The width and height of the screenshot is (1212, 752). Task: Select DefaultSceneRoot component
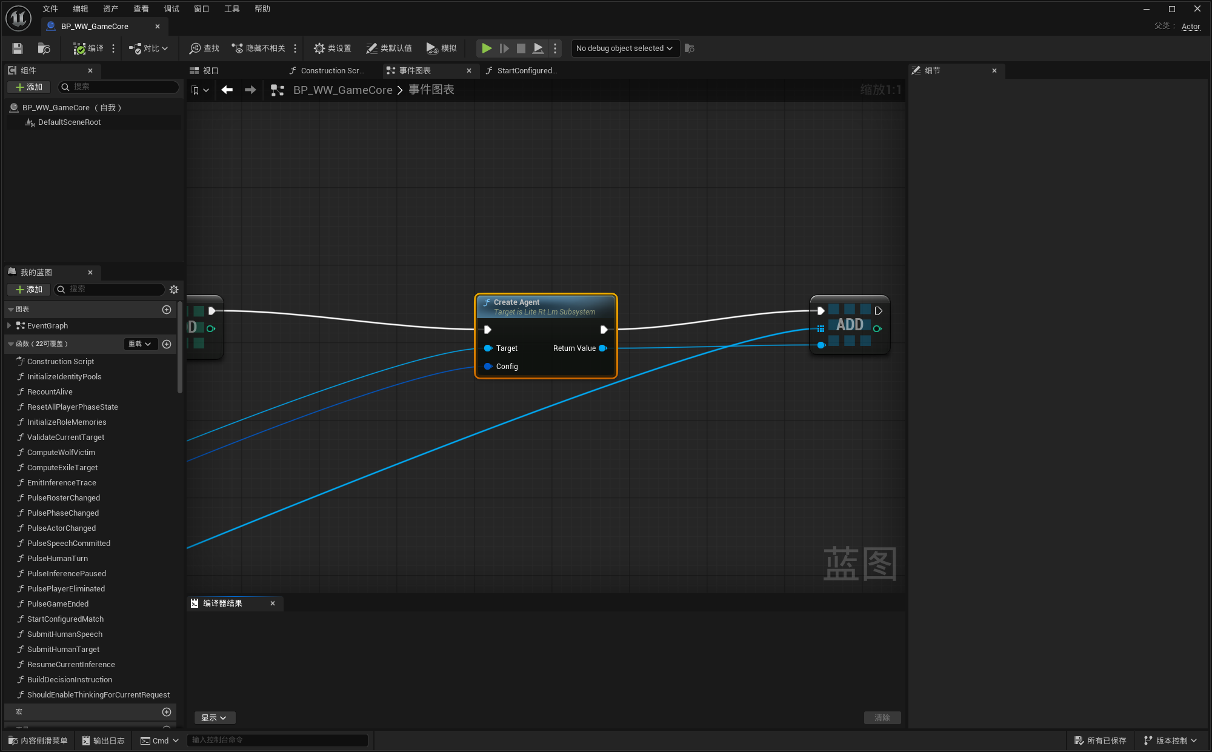[x=69, y=122]
